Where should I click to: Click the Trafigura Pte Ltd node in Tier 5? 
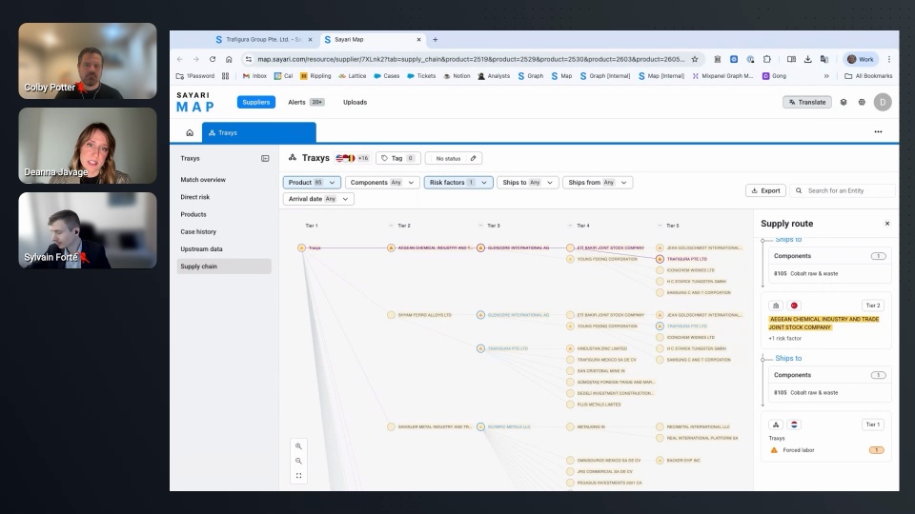pyautogui.click(x=660, y=259)
